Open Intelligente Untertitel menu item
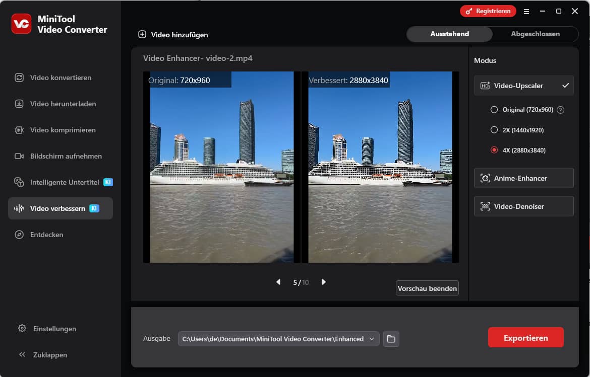The width and height of the screenshot is (590, 377). pyautogui.click(x=61, y=183)
